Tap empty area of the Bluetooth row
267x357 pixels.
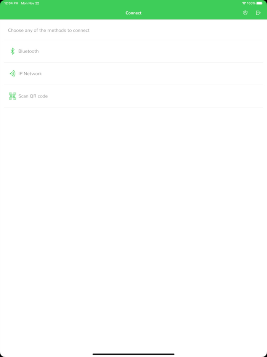pyautogui.click(x=150, y=51)
